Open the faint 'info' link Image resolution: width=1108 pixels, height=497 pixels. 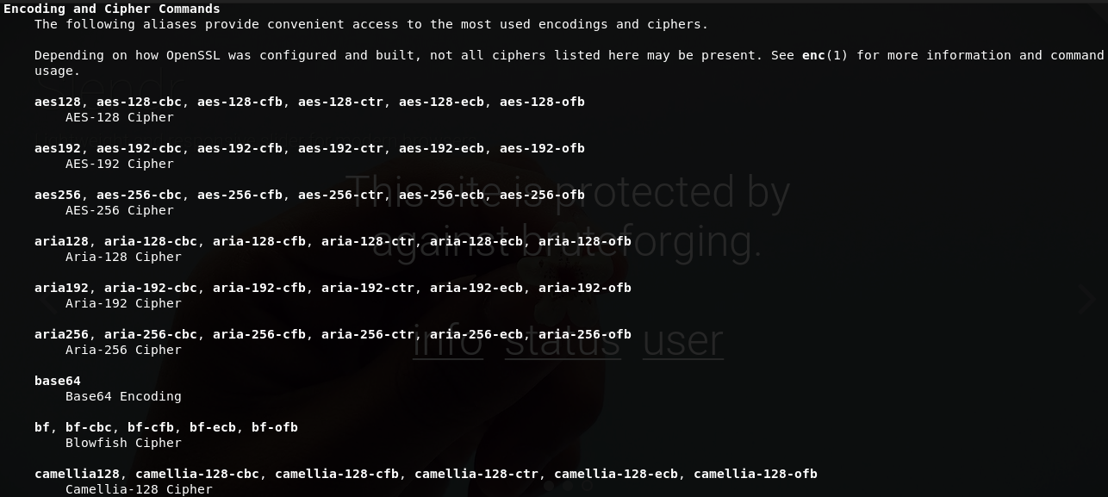pos(447,341)
